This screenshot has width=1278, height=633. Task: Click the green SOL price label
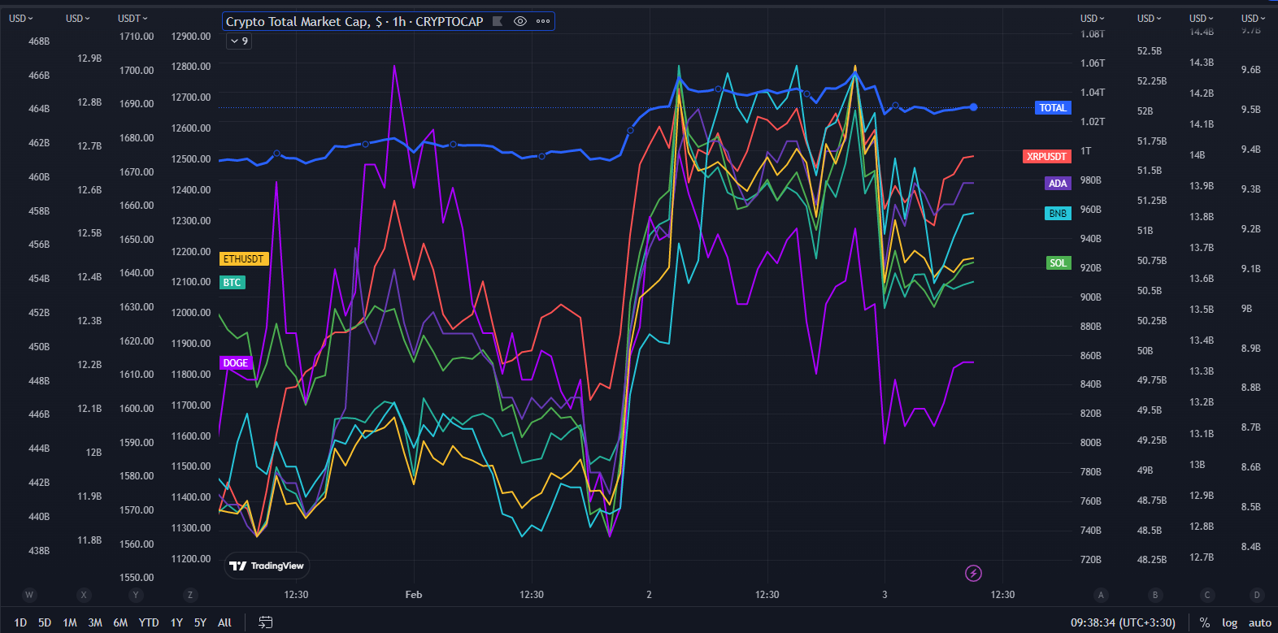(x=1058, y=262)
